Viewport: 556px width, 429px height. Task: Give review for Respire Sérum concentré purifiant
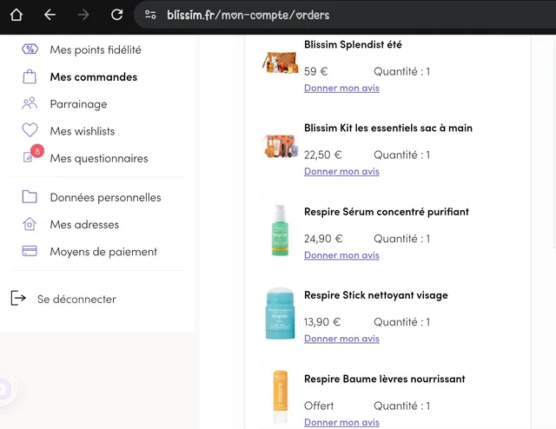[341, 255]
